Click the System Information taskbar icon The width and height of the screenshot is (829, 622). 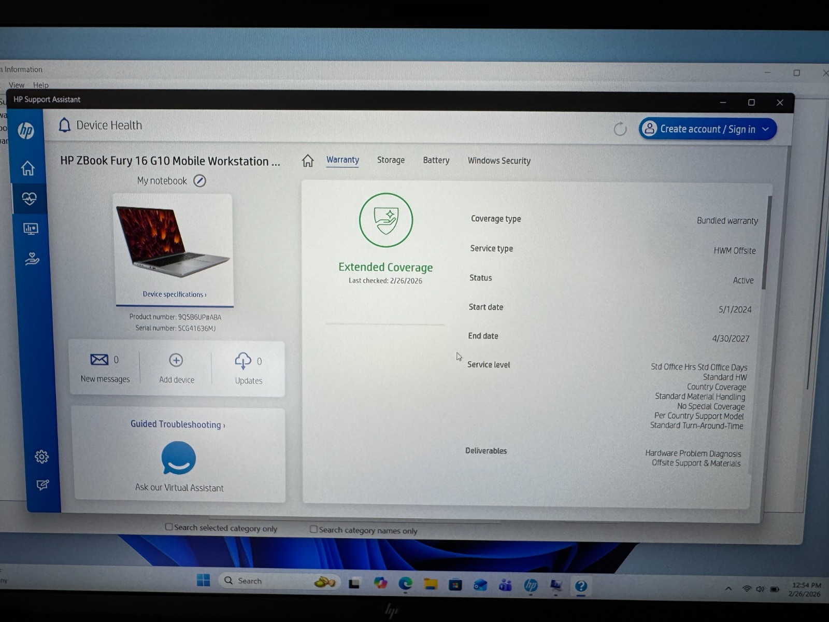point(556,586)
